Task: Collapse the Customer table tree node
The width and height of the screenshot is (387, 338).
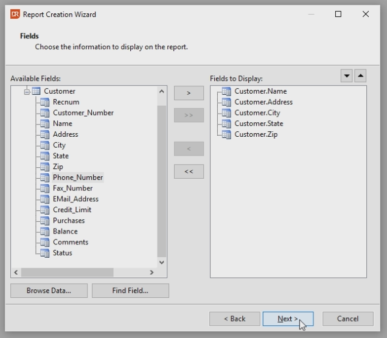Action: tap(27, 91)
